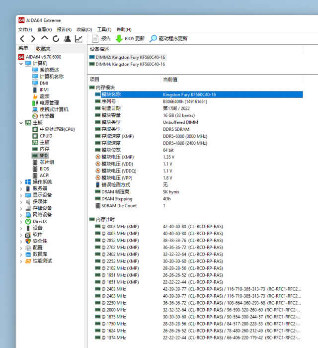The width and height of the screenshot is (318, 348).
Task: Open the 帮助(H) menu
Action: (x=124, y=29)
